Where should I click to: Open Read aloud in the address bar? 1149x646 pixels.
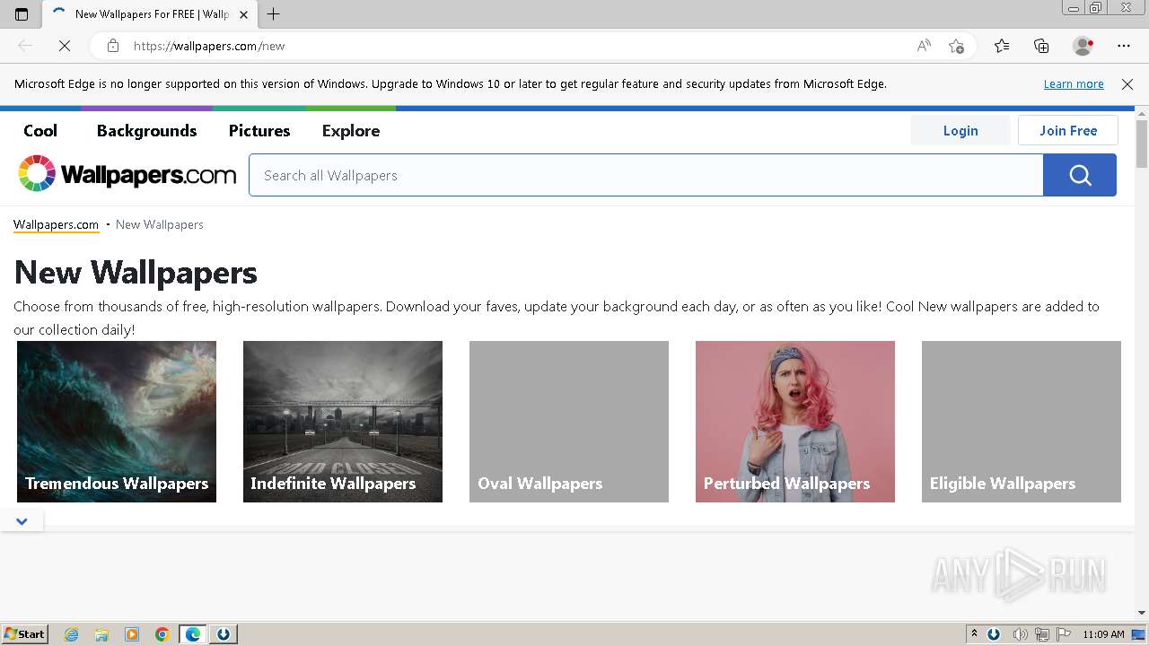point(924,46)
